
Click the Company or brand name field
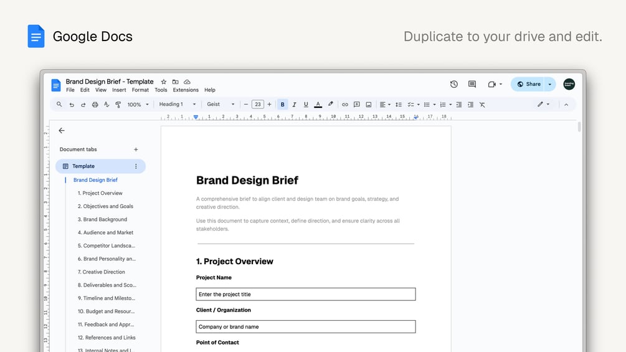306,326
